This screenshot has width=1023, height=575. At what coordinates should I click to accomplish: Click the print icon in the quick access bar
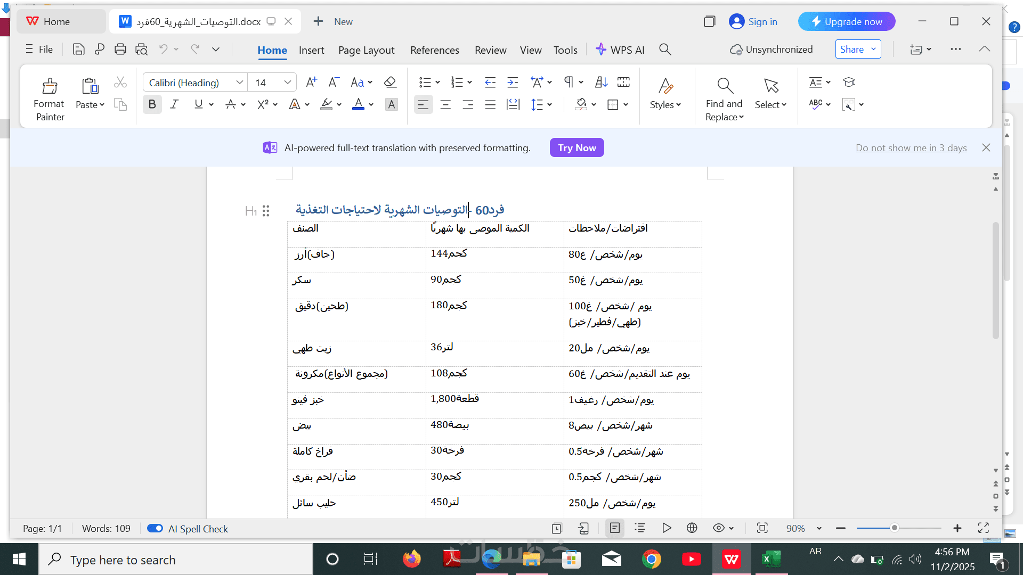(120, 50)
